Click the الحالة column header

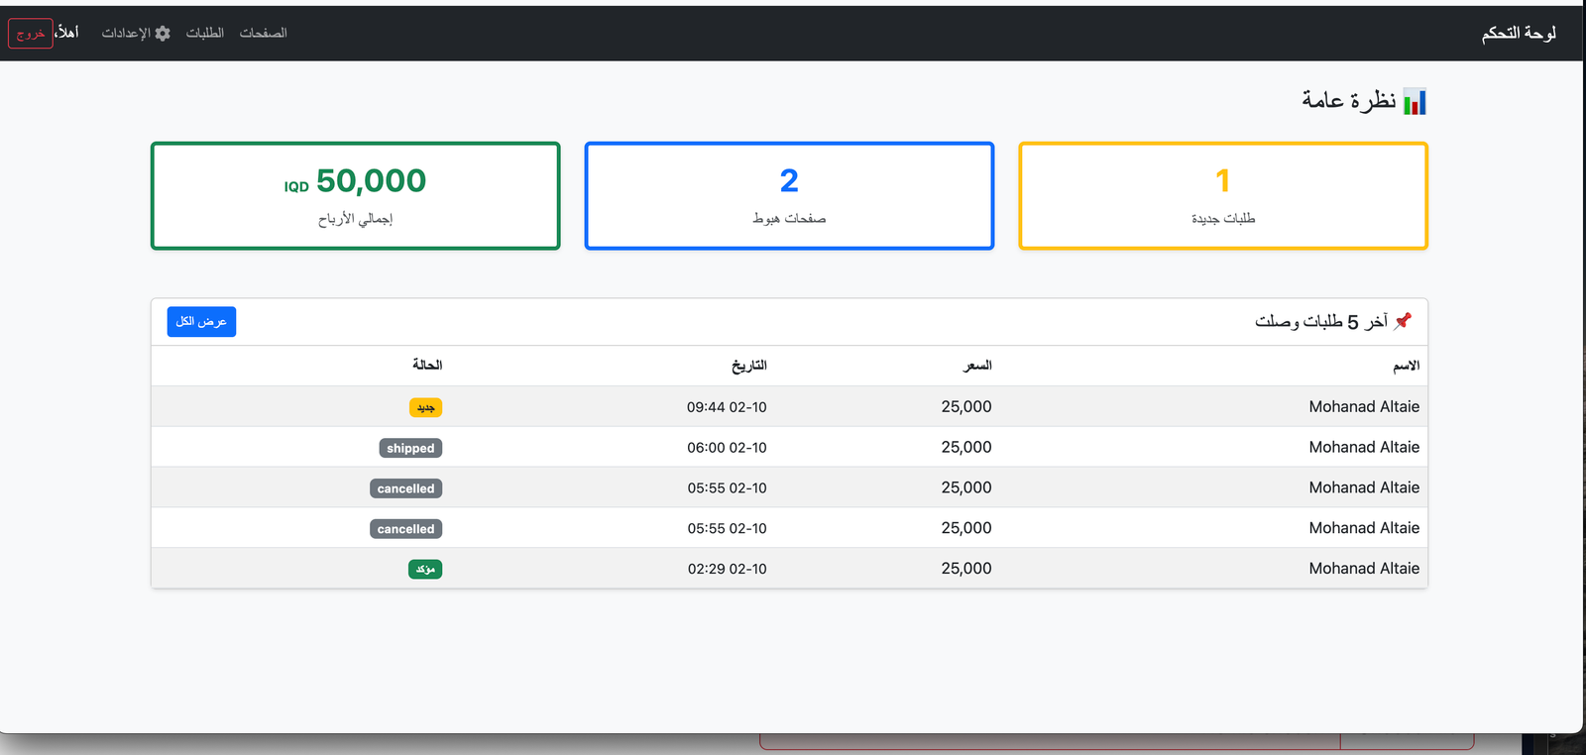[427, 366]
